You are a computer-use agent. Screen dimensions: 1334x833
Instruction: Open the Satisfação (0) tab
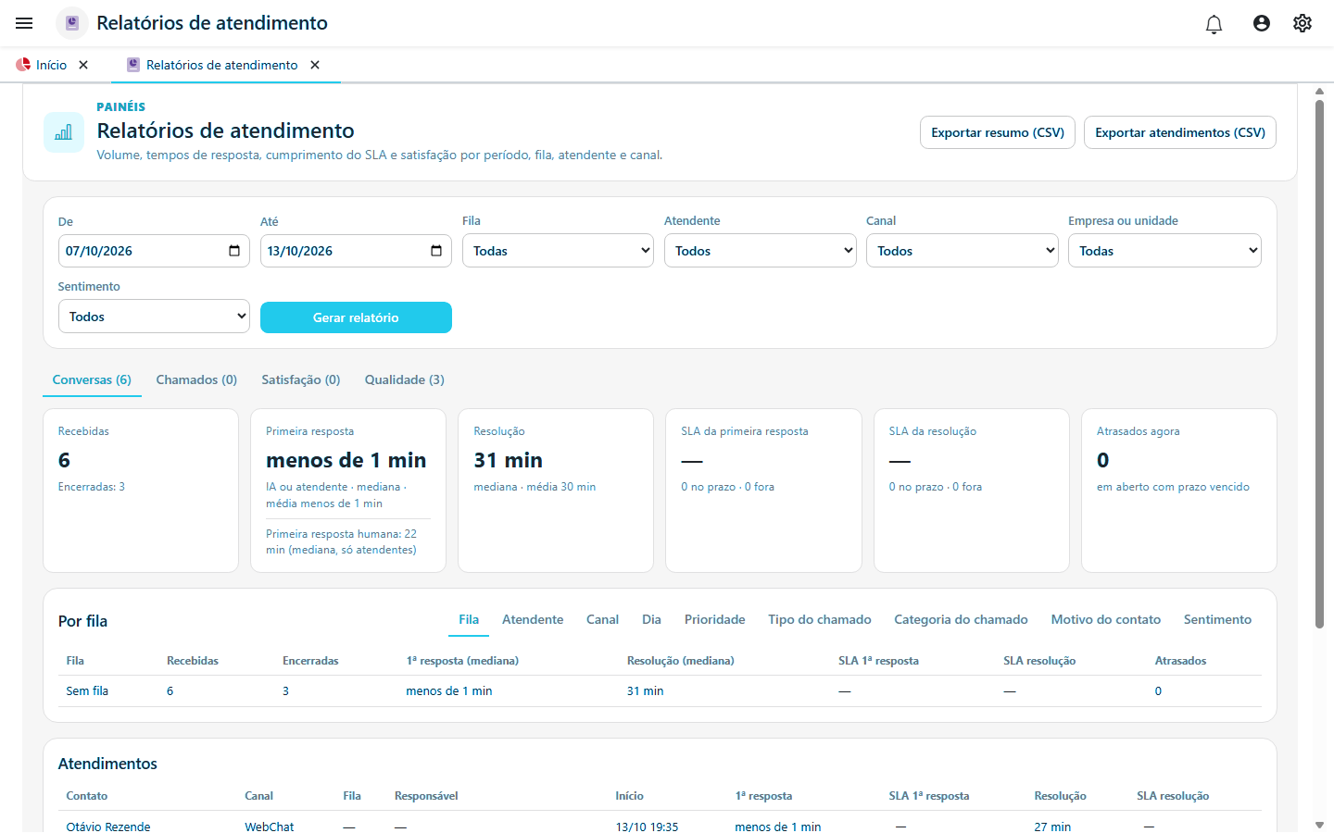tap(301, 380)
